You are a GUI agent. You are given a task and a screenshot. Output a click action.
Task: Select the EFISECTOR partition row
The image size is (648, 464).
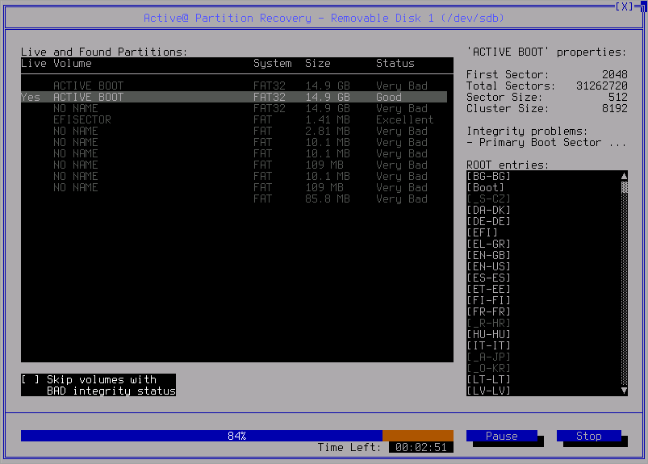(234, 119)
